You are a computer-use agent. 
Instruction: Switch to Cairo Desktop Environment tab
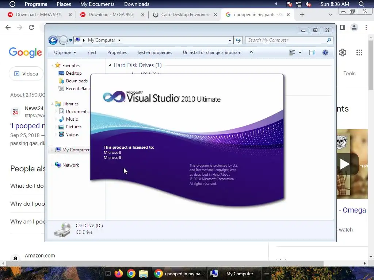[x=185, y=15]
